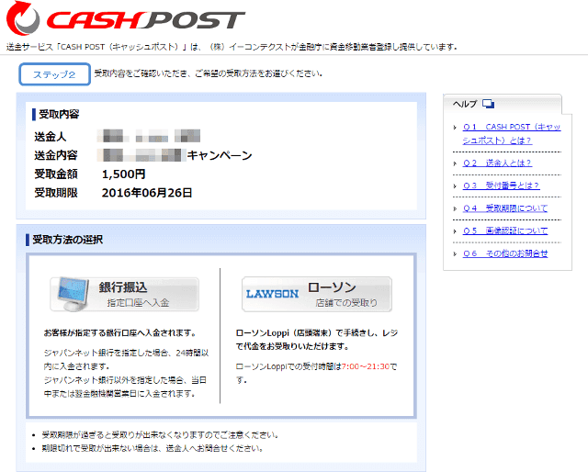Open the ヘルプ tab
Image resolution: width=588 pixels, height=472 pixels.
pyautogui.click(x=466, y=104)
